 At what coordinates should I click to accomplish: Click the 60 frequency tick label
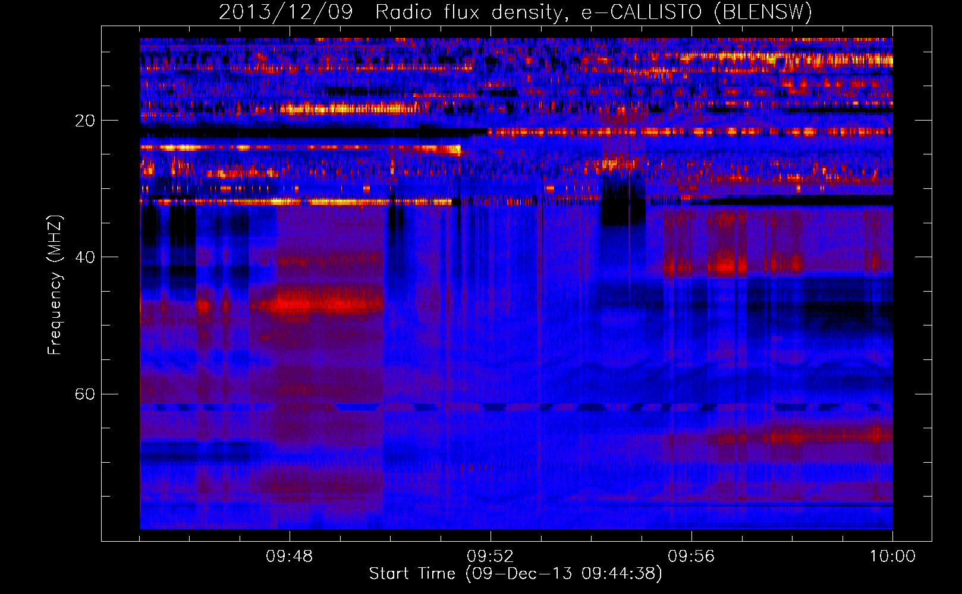coord(84,394)
